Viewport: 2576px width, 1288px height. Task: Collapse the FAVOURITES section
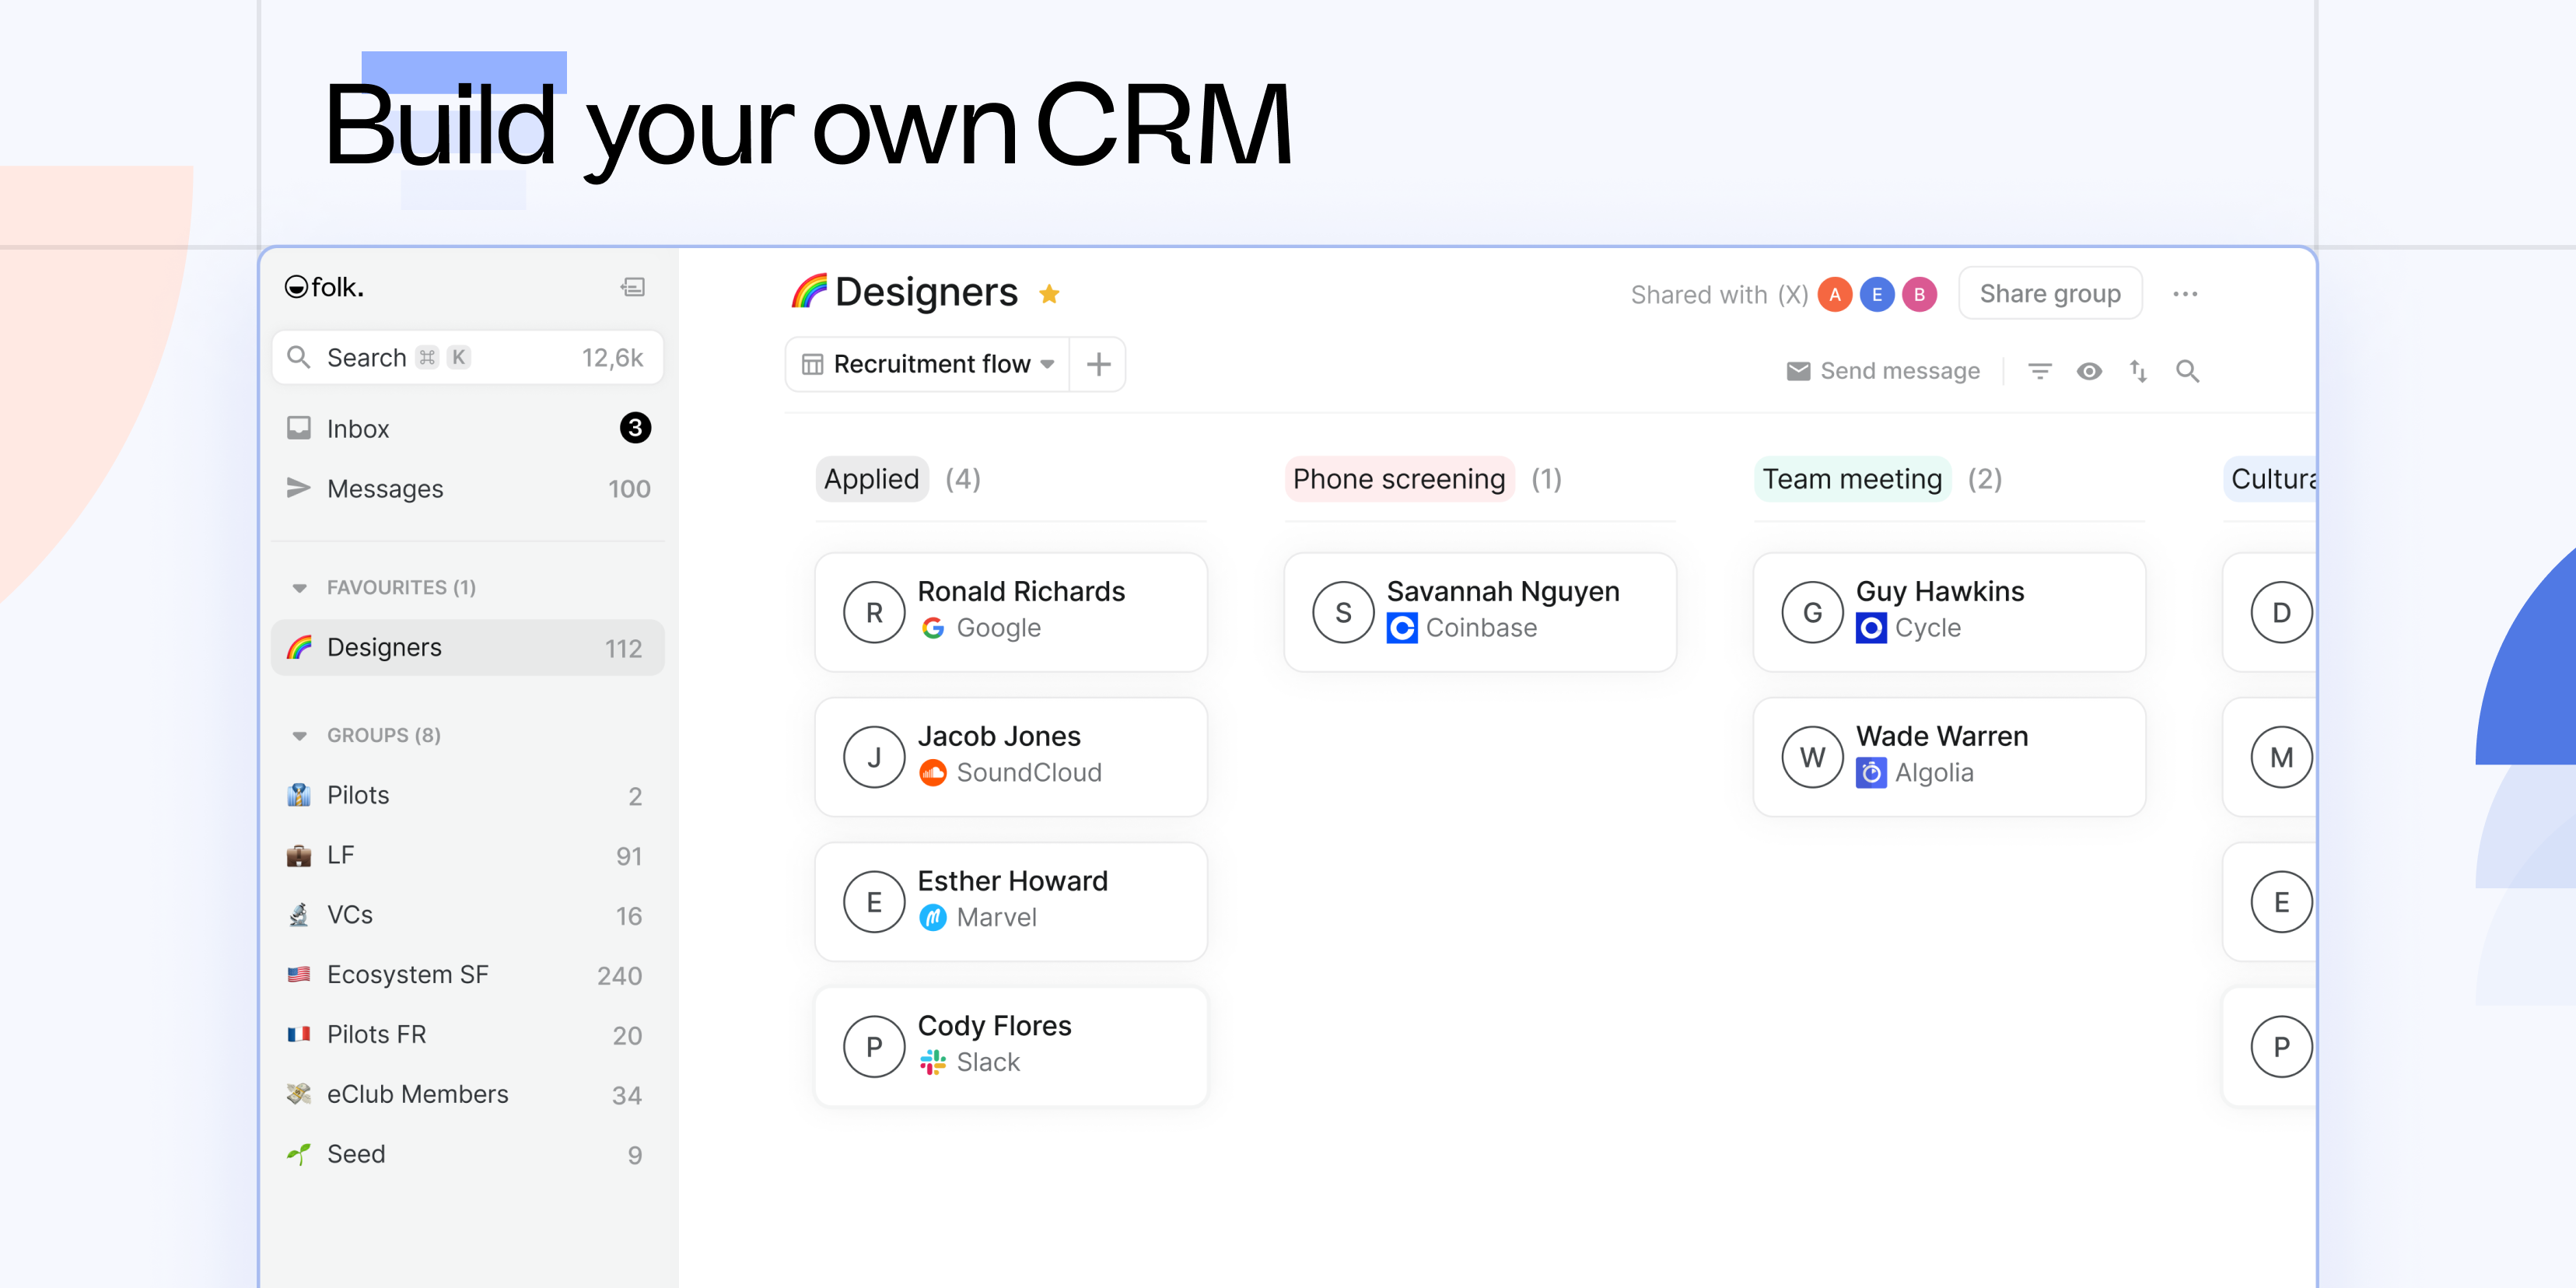pyautogui.click(x=299, y=588)
